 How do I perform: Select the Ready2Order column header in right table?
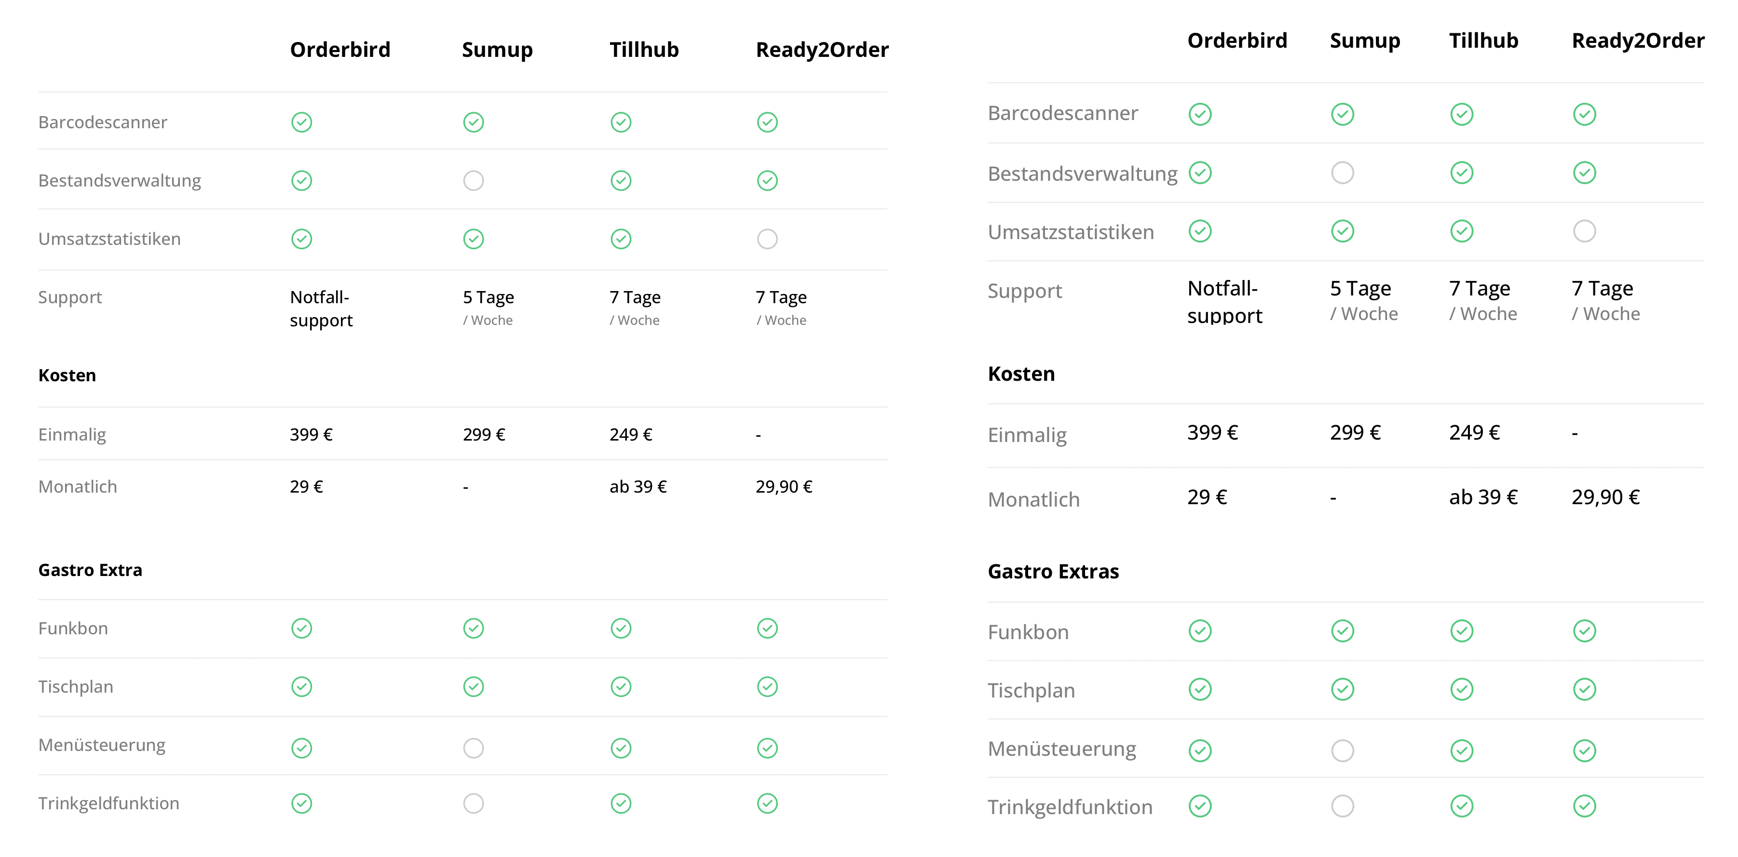(x=1638, y=40)
